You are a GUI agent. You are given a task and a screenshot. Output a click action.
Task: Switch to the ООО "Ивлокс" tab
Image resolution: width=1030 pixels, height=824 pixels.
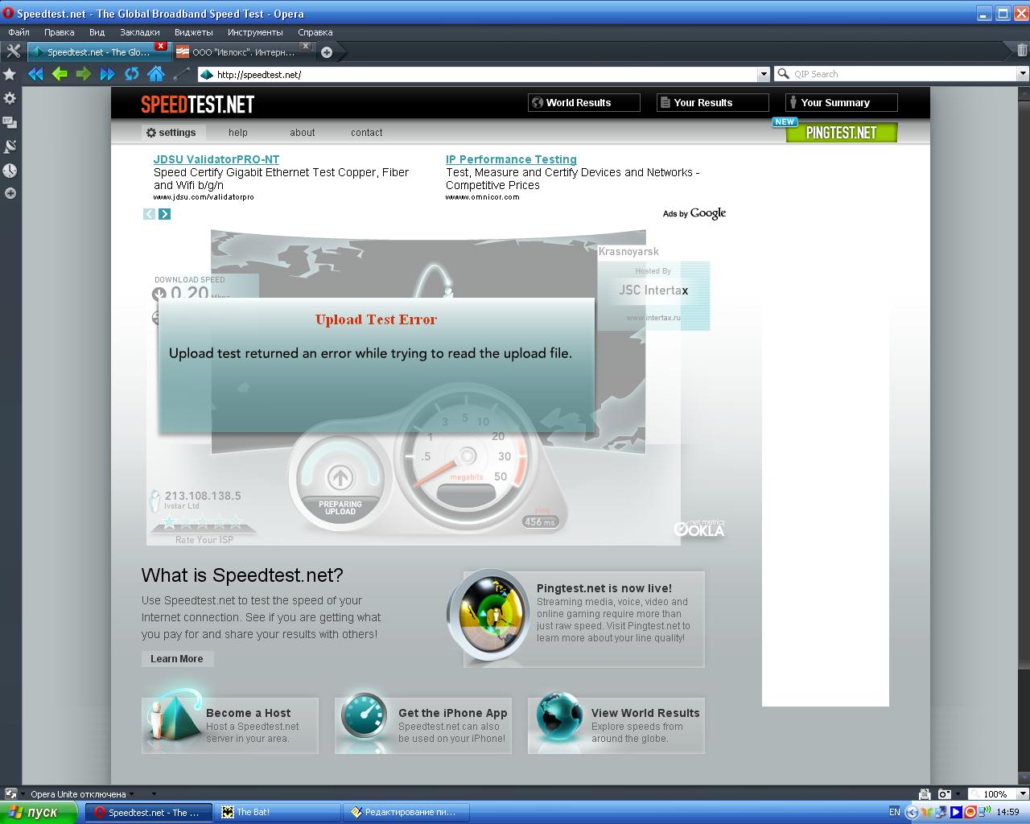244,52
